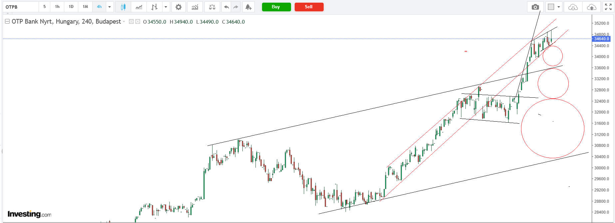Viewport: 615px width, 223px height.
Task: Expand the time interval dropdown arrow
Action: [x=110, y=7]
